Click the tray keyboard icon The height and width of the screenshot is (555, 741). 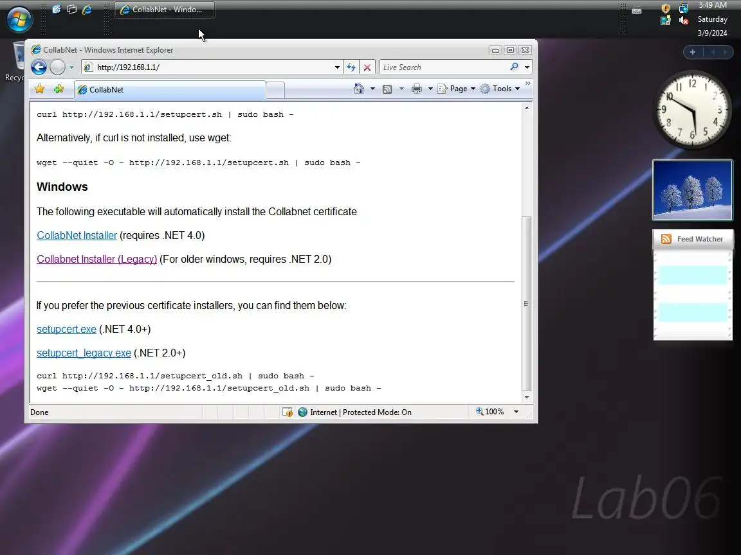(637, 10)
